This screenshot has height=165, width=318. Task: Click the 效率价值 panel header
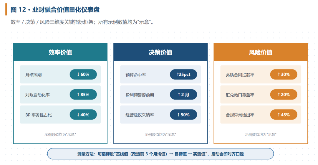click(60, 52)
